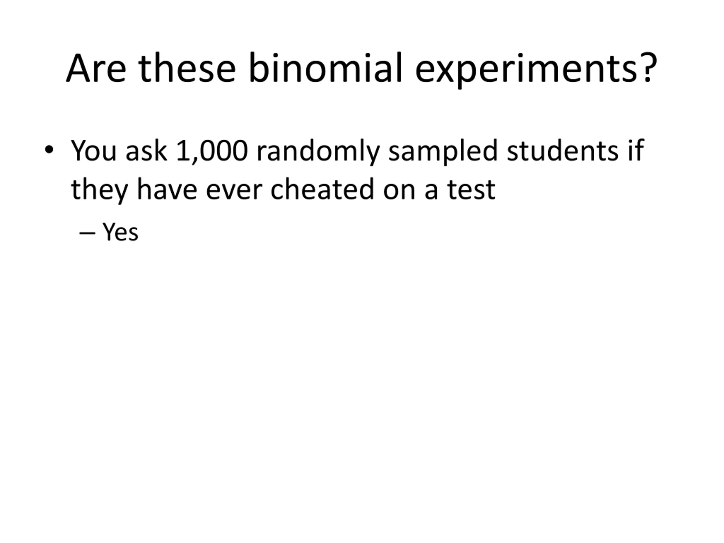The image size is (724, 543).
Task: Click the word "they" on the second line
Action: (x=99, y=190)
